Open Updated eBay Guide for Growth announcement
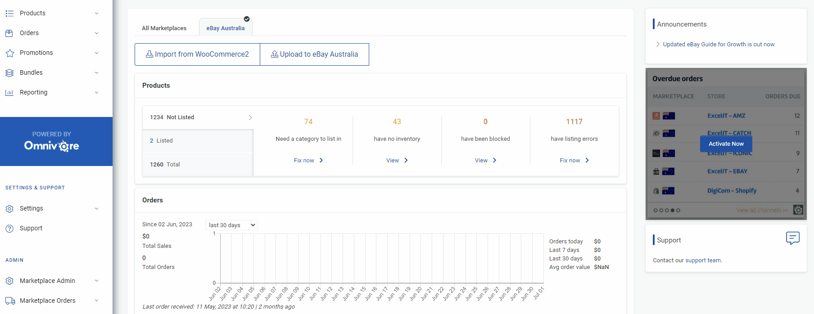This screenshot has width=814, height=314. [x=719, y=45]
